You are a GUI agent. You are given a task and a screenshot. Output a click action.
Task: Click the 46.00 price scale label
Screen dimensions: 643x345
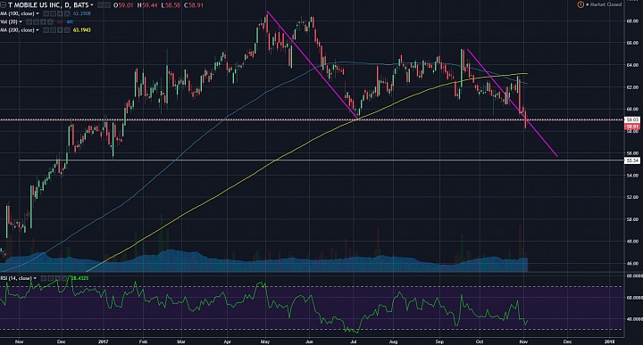[x=632, y=264]
